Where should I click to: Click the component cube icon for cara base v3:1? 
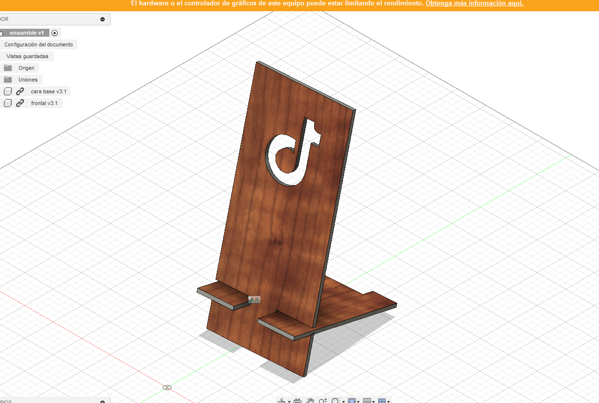point(8,91)
